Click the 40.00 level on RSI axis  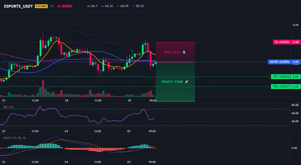click(x=295, y=121)
